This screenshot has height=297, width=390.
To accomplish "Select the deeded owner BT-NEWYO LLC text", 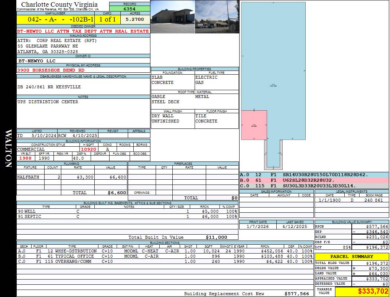I will [83, 31].
